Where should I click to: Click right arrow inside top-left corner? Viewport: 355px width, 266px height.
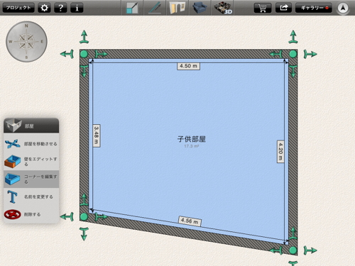101,54
